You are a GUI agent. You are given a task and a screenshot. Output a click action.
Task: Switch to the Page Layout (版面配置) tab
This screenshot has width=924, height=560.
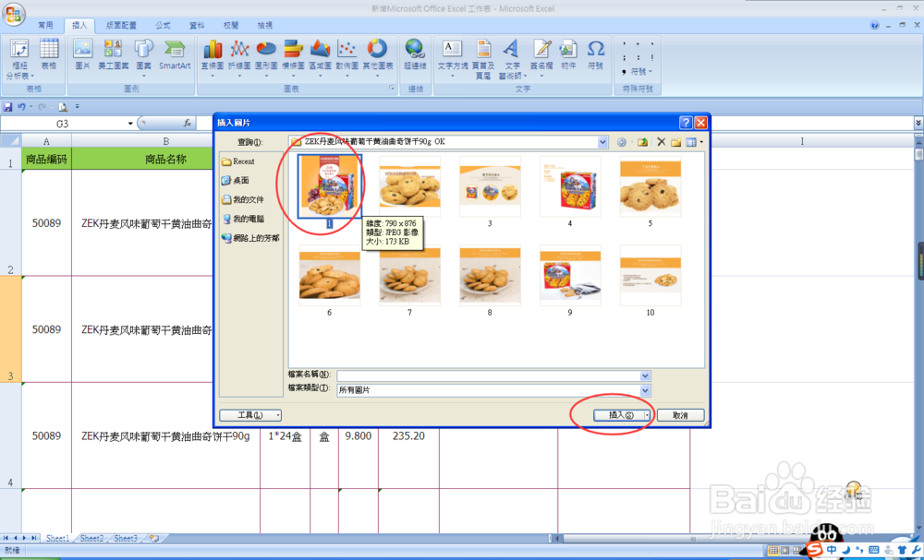point(121,25)
